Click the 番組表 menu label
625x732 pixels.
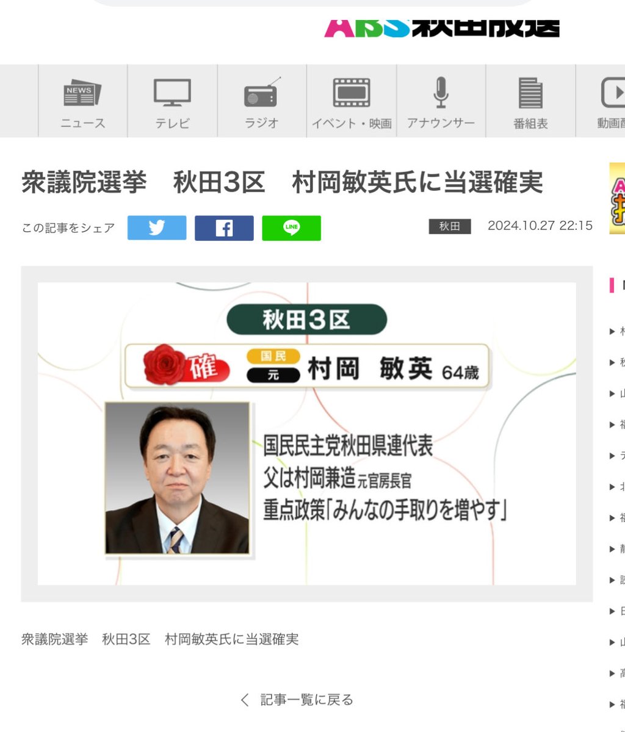pos(530,123)
